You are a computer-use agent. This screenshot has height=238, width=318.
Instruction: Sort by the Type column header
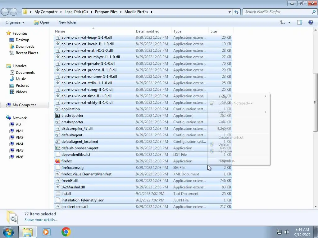click(190, 31)
